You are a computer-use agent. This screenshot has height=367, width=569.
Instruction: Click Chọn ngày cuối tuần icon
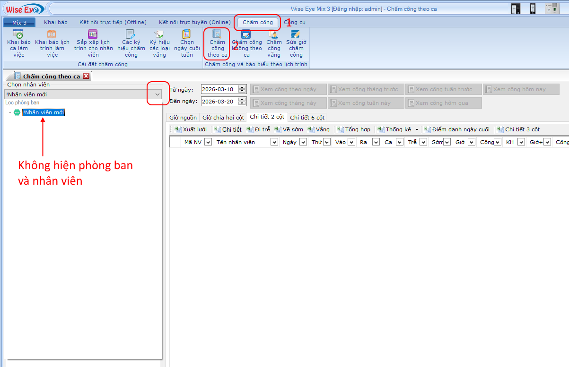(187, 34)
